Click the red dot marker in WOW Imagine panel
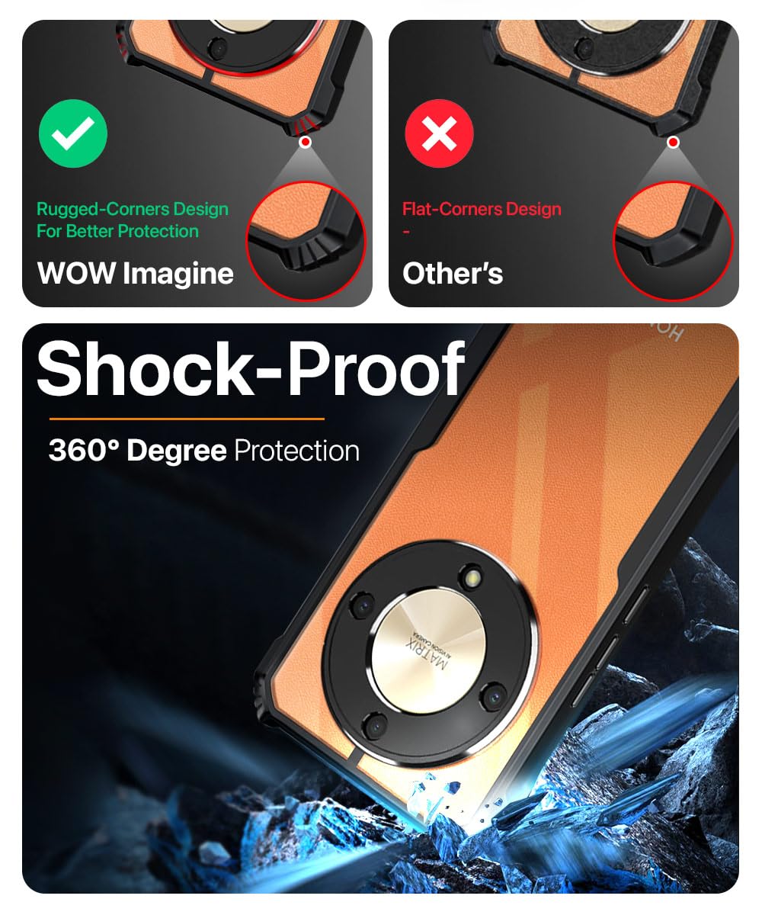The width and height of the screenshot is (762, 915). 306,142
